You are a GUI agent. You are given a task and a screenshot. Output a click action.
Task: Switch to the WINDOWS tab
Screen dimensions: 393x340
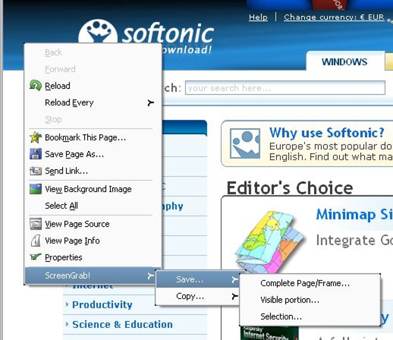coord(344,62)
